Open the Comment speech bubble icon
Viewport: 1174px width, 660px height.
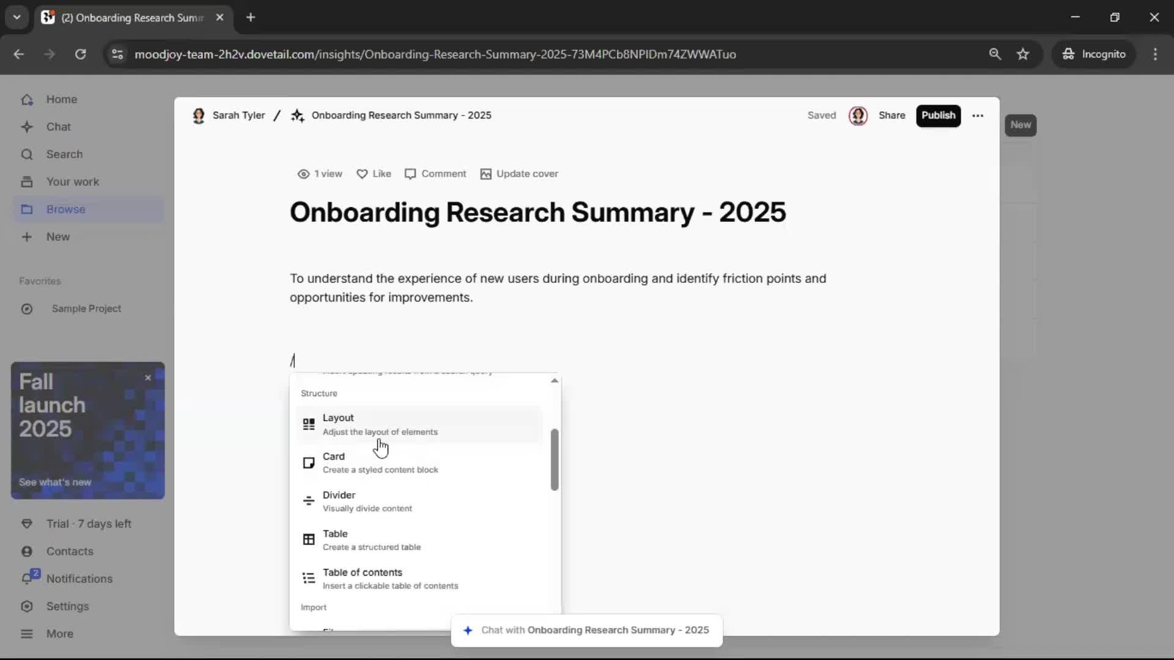pos(410,174)
